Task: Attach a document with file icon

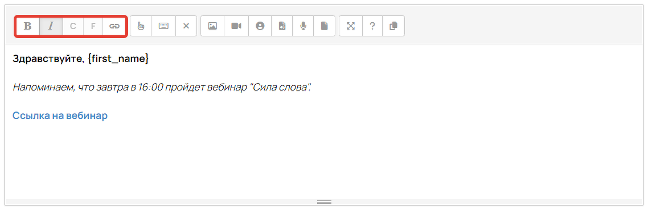Action: [x=325, y=26]
